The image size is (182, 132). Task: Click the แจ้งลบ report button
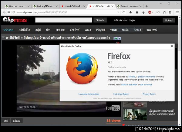17,121
